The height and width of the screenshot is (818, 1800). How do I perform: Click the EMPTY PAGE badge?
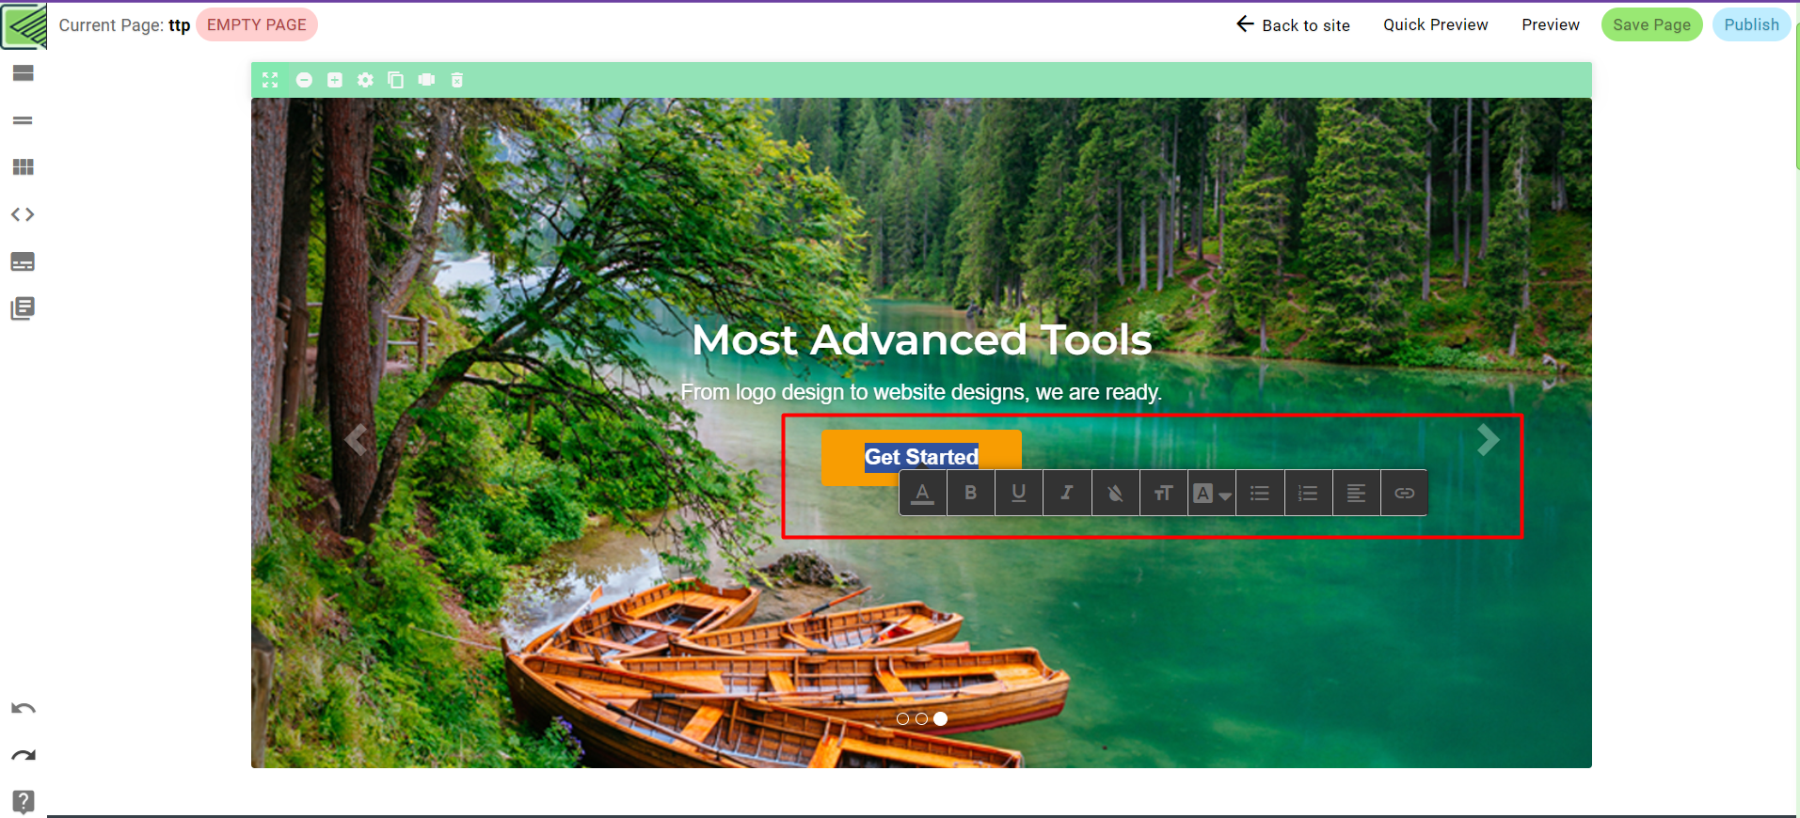(x=257, y=25)
